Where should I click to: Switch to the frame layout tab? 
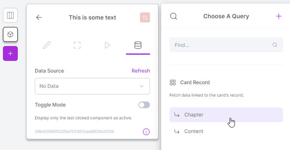[x=77, y=45]
